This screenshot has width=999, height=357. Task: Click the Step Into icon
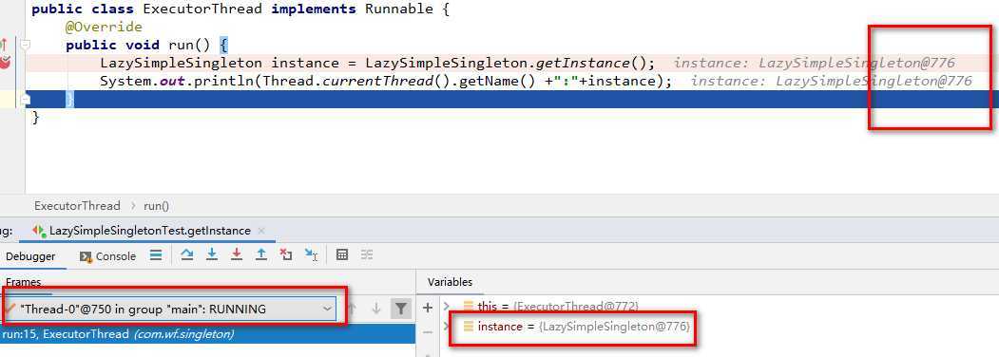tap(212, 255)
